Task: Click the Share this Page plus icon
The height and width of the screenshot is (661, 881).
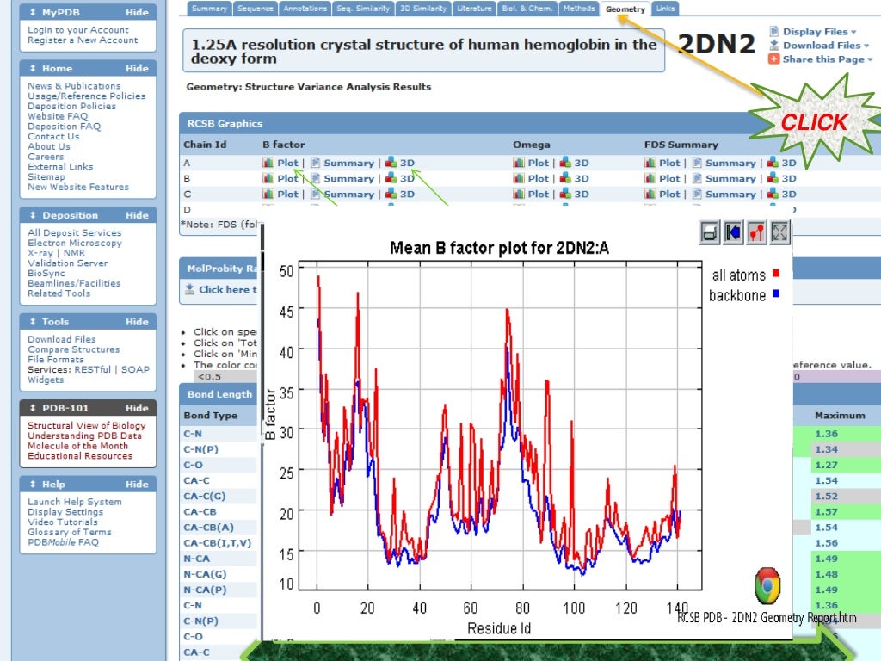Action: [774, 59]
